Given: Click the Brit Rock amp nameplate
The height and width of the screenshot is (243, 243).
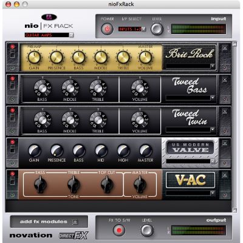Looking at the screenshot, I should [x=190, y=53].
